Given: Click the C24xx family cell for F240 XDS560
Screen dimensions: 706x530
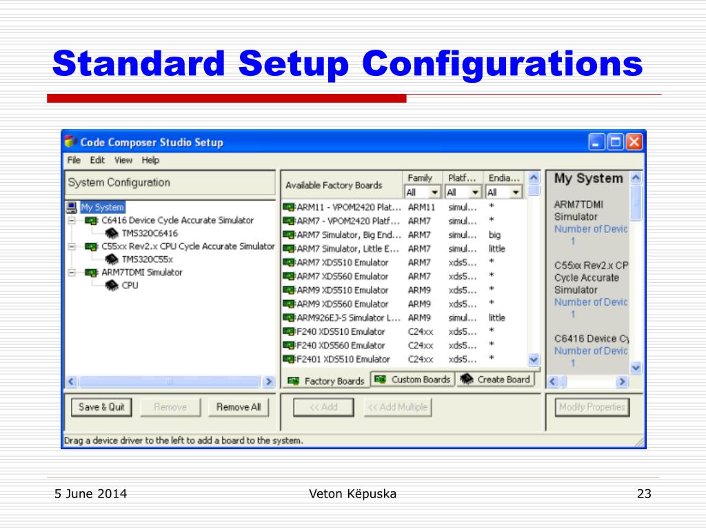Looking at the screenshot, I should [421, 346].
